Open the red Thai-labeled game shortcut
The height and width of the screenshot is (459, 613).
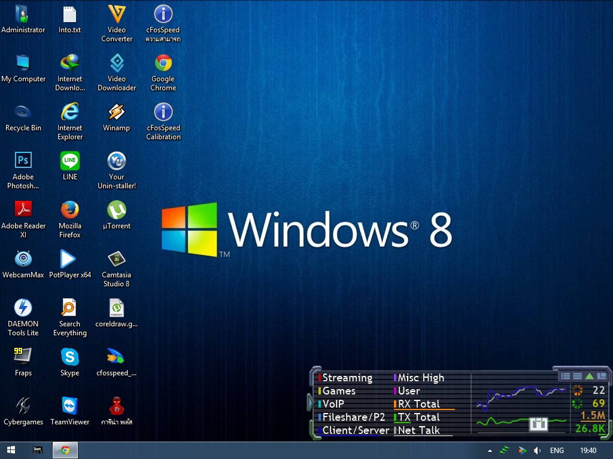(x=117, y=412)
